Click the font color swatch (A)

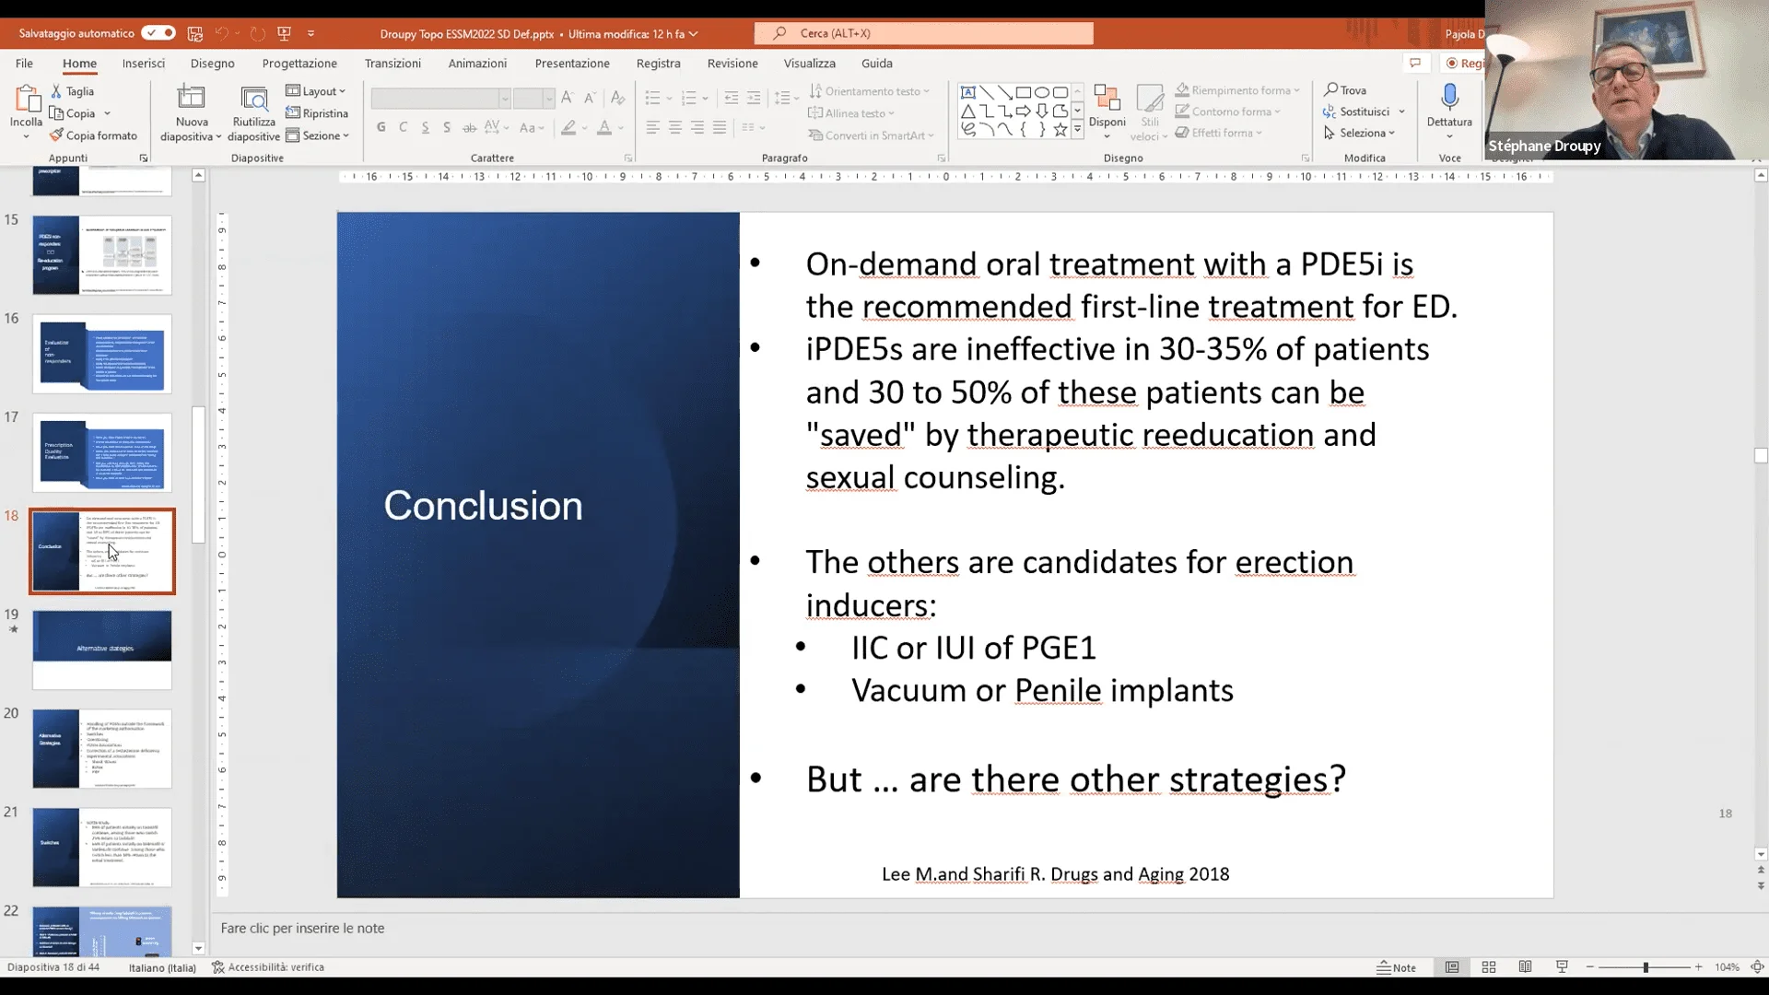pos(604,127)
